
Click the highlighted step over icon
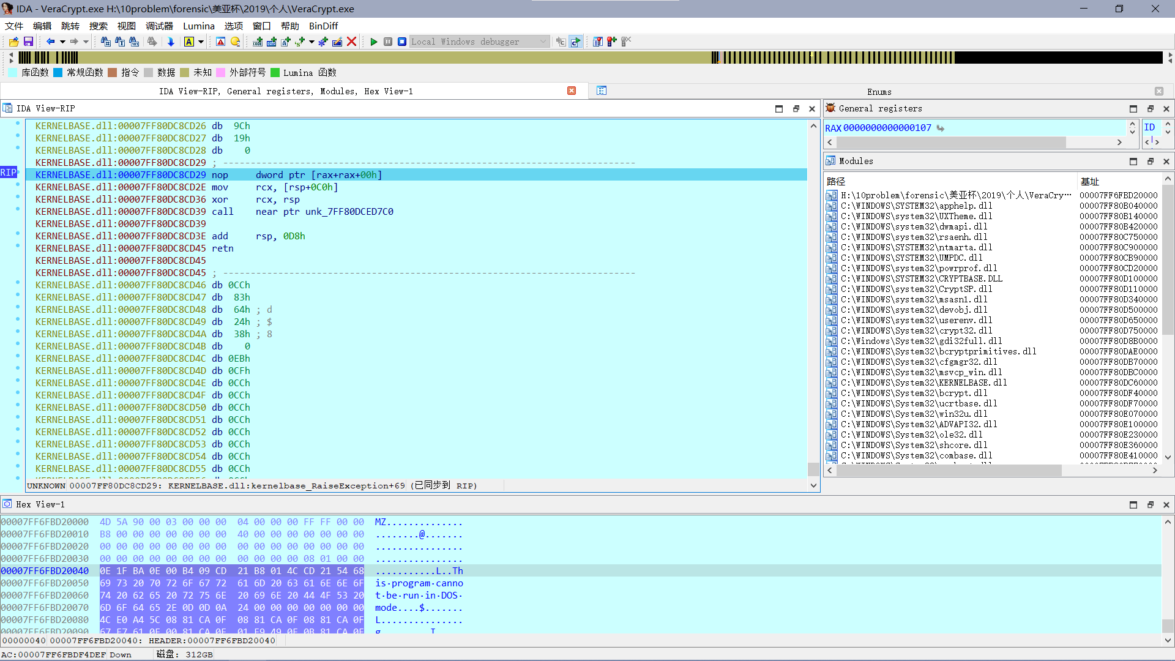coord(575,42)
